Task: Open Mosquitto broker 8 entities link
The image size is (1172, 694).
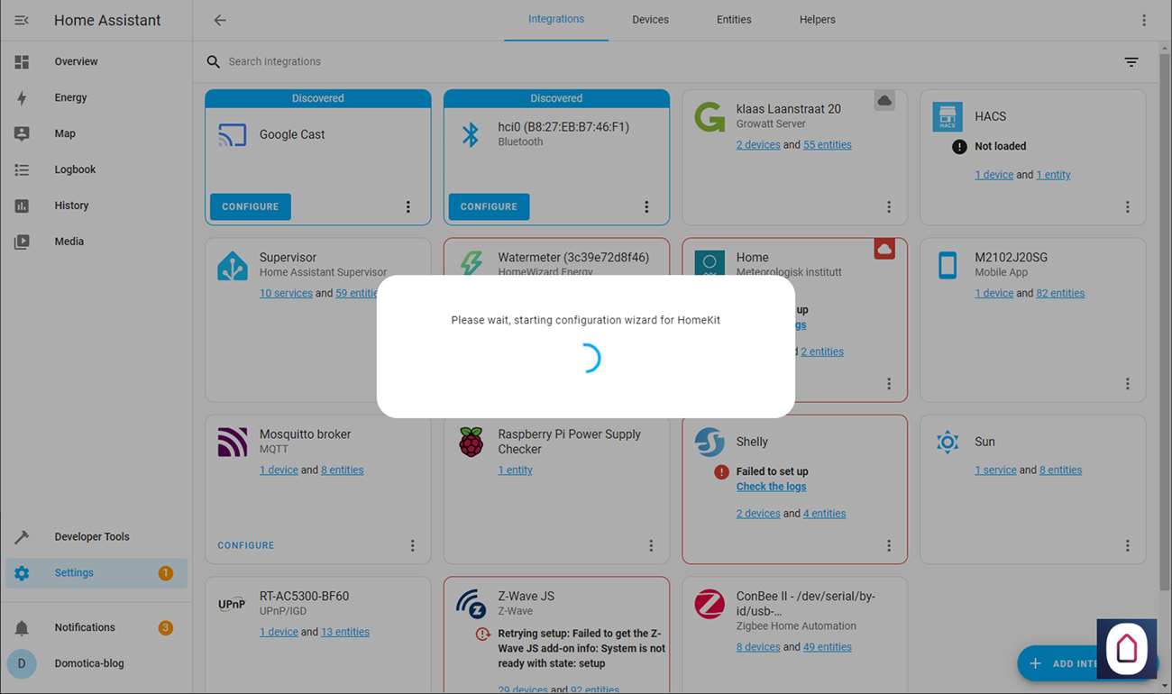Action: pos(343,470)
